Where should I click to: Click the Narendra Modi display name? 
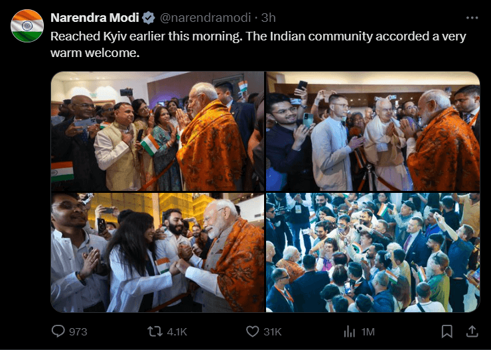point(94,18)
